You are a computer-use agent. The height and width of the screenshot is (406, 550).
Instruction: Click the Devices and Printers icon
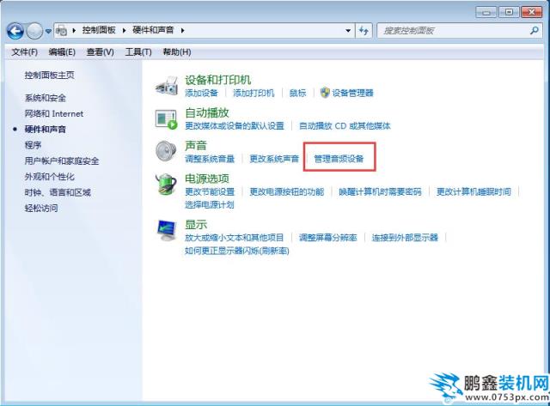coord(166,86)
